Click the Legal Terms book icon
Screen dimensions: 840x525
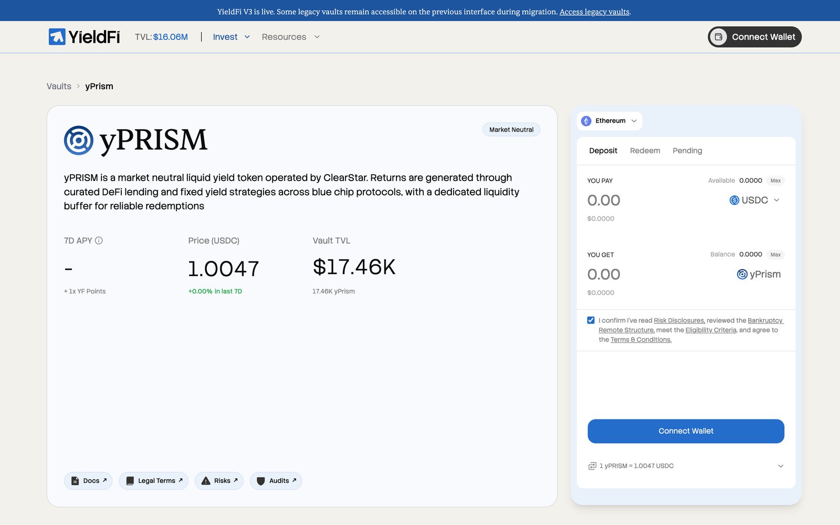pos(130,481)
